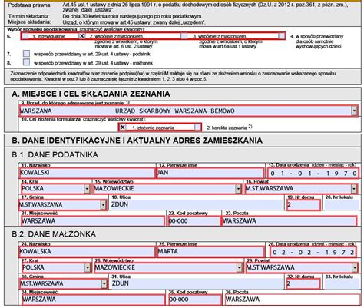This screenshot has width=364, height=308.
Task: Click the 'B.2. DANE MAŁŻONKA' heading
Action: coord(54,234)
